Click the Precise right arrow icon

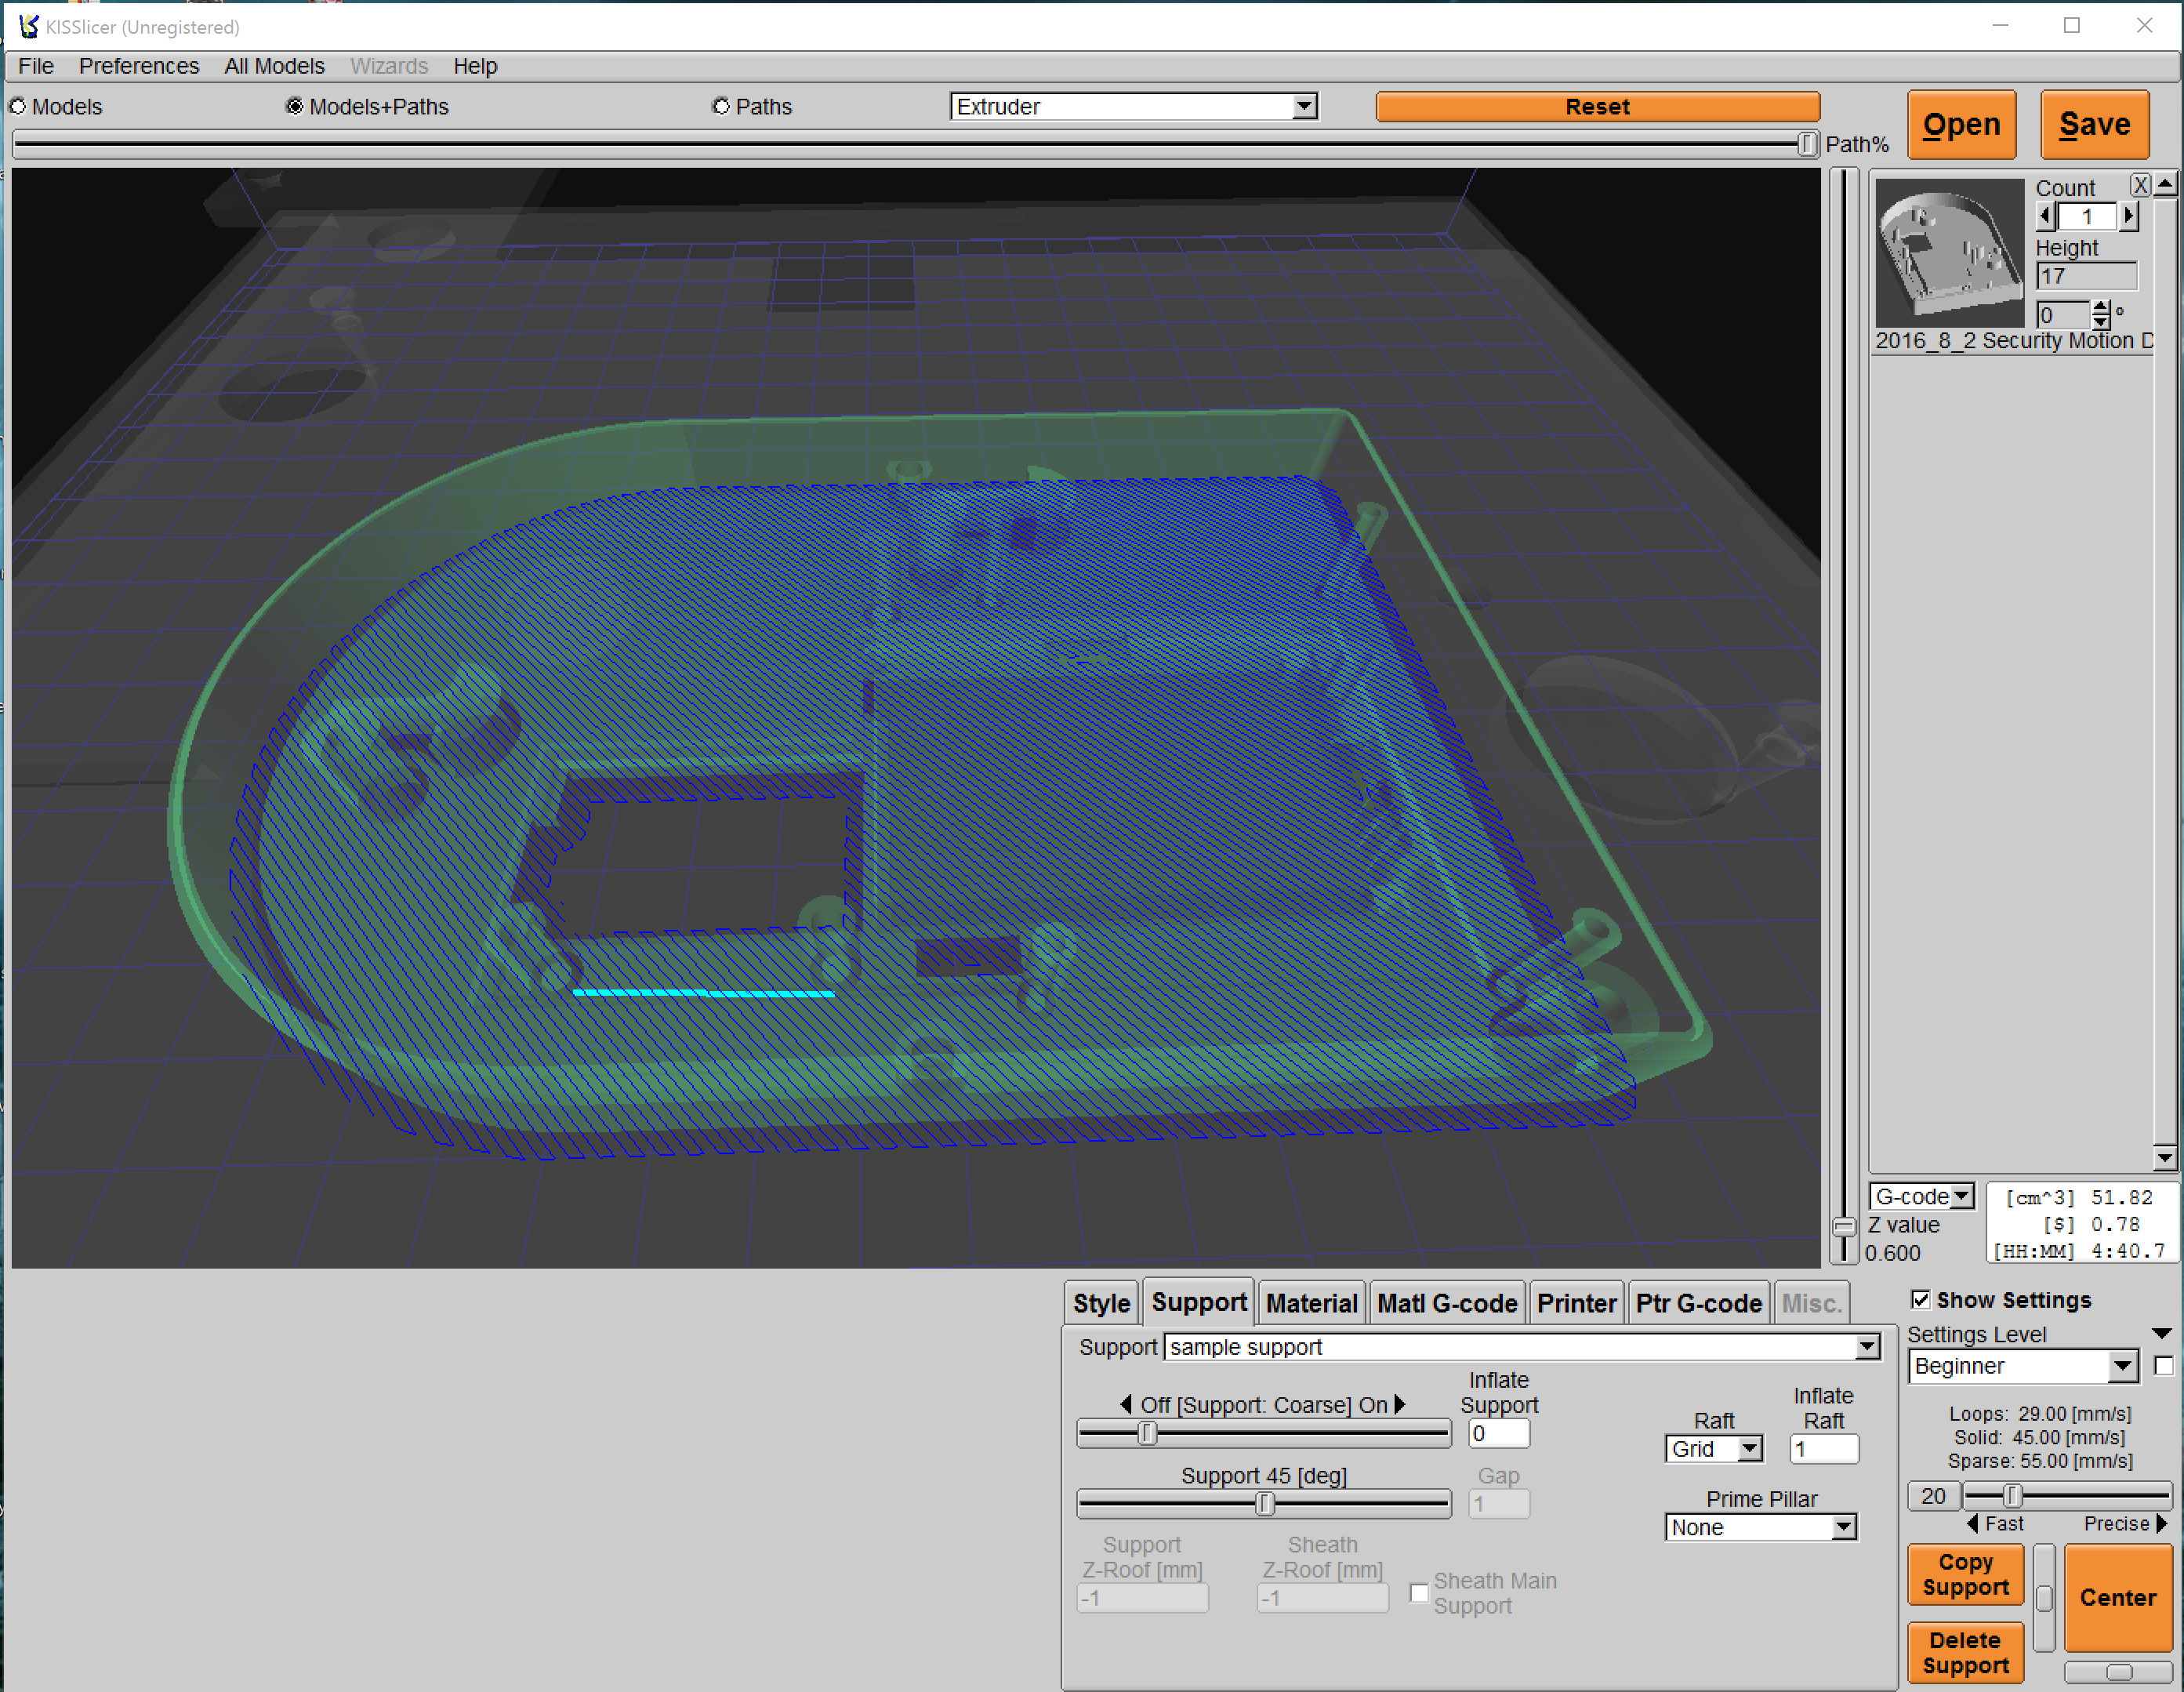2161,1523
